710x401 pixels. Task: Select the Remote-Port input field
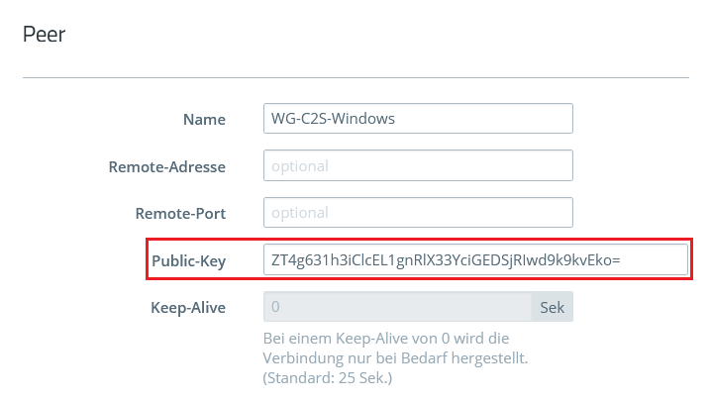(x=418, y=213)
